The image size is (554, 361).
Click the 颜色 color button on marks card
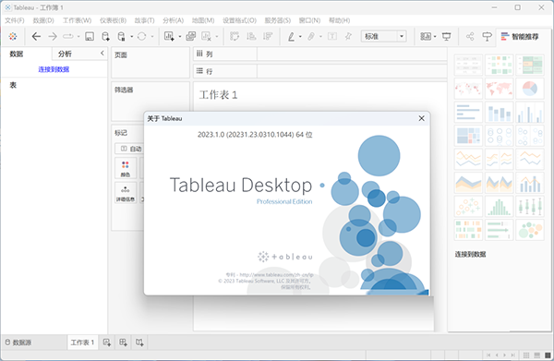(x=126, y=168)
